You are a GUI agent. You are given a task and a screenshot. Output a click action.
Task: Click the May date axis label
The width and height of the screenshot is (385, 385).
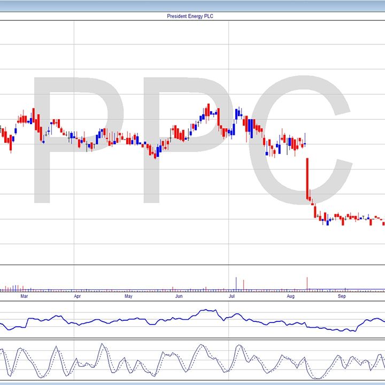coord(128,296)
